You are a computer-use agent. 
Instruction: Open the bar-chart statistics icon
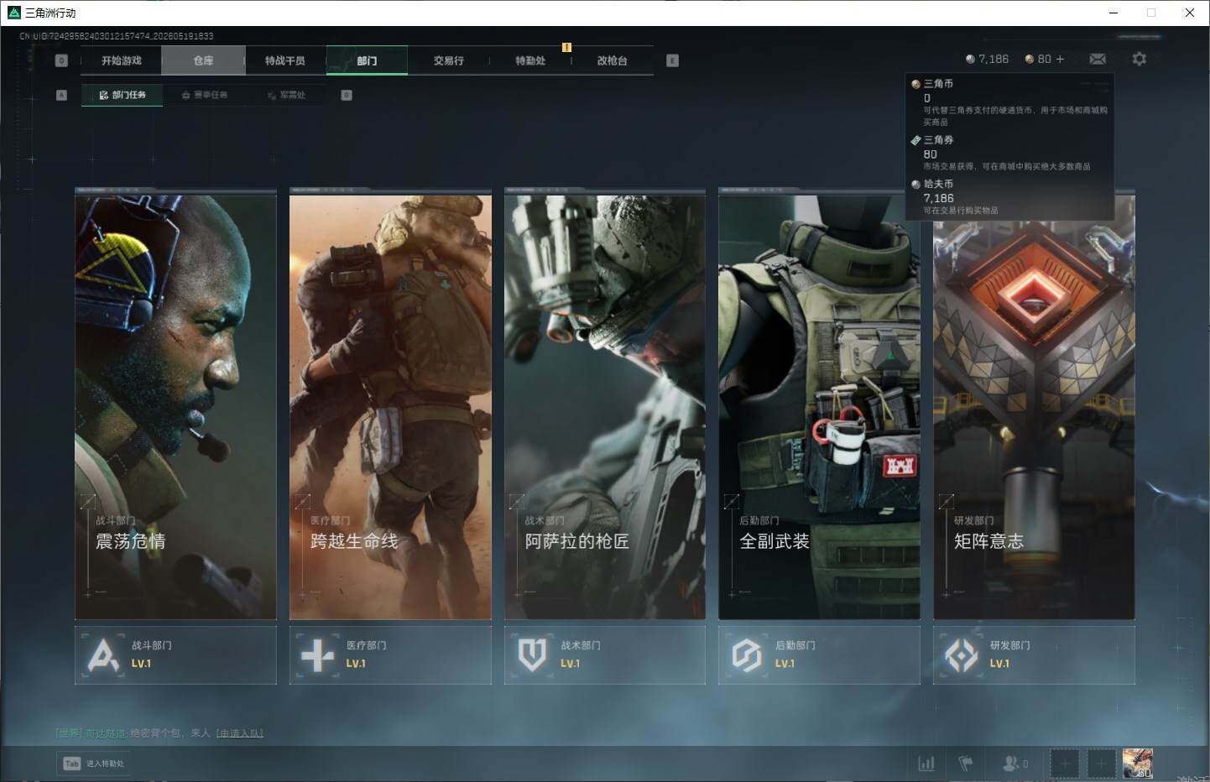(x=926, y=764)
